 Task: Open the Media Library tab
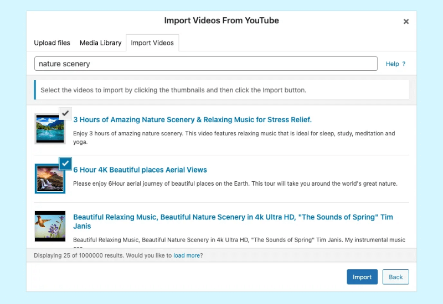click(x=100, y=43)
